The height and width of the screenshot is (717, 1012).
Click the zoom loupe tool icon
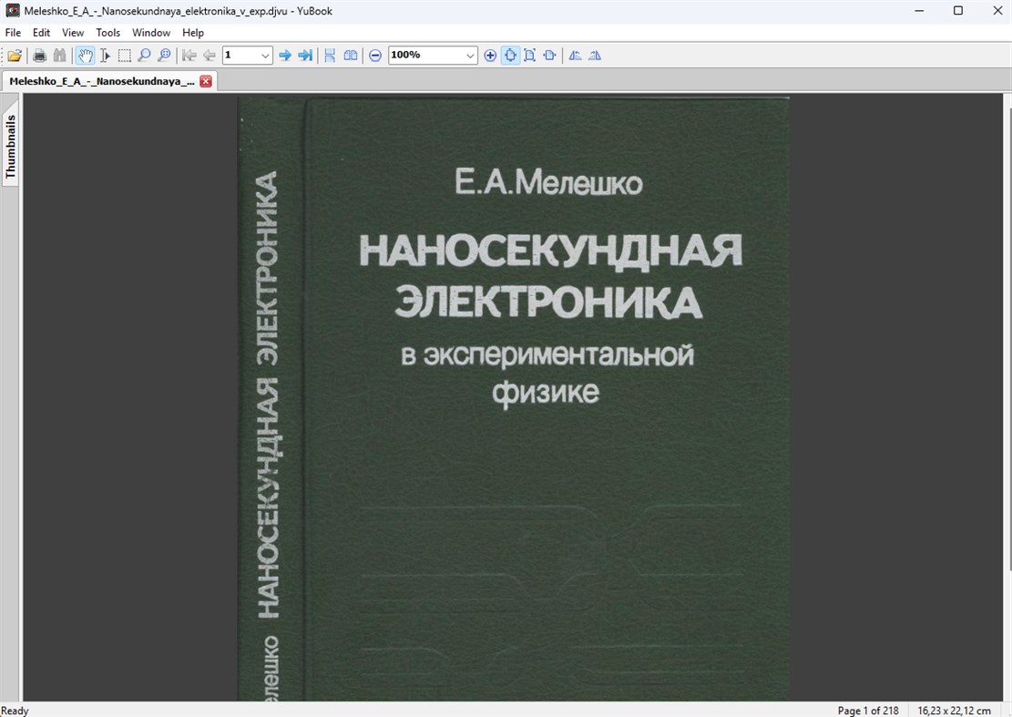(165, 56)
